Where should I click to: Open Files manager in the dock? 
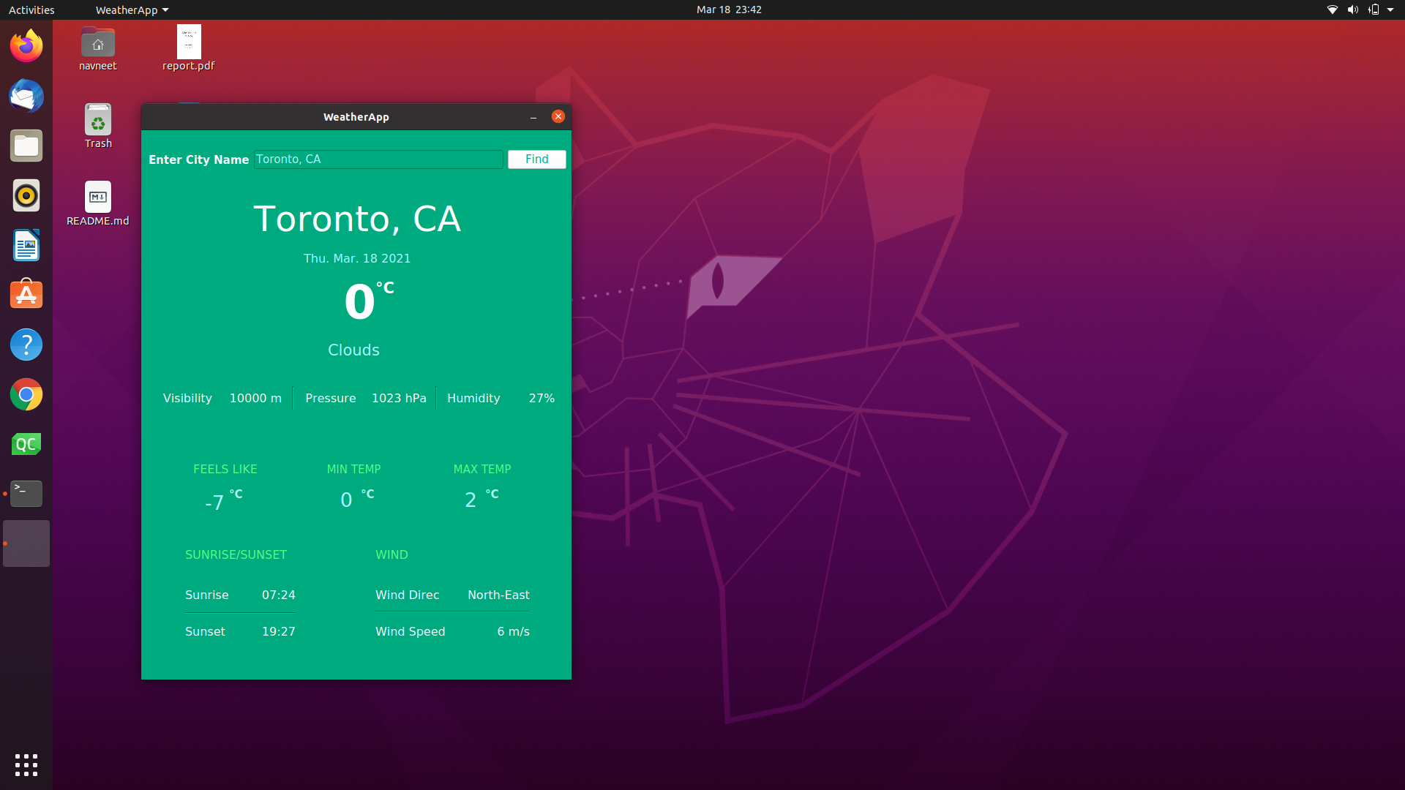coord(26,146)
